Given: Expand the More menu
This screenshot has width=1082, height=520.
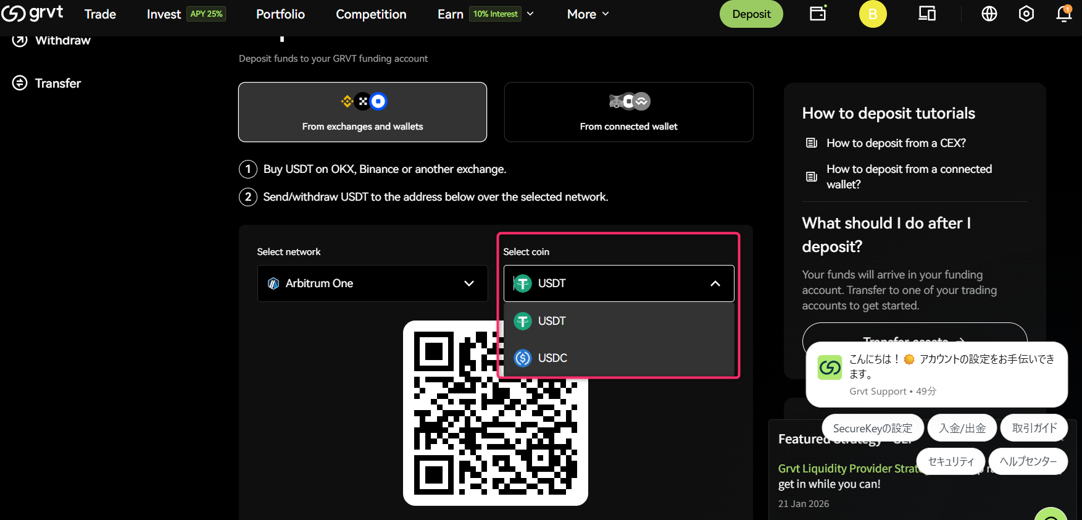Looking at the screenshot, I should coord(588,14).
